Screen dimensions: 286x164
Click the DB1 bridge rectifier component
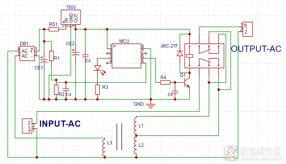(27, 53)
